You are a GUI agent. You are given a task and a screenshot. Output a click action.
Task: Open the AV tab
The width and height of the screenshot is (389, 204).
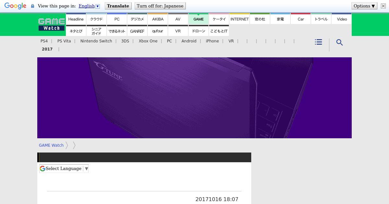(x=178, y=19)
